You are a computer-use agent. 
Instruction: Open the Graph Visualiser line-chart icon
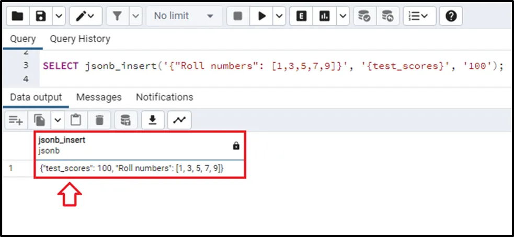point(179,121)
